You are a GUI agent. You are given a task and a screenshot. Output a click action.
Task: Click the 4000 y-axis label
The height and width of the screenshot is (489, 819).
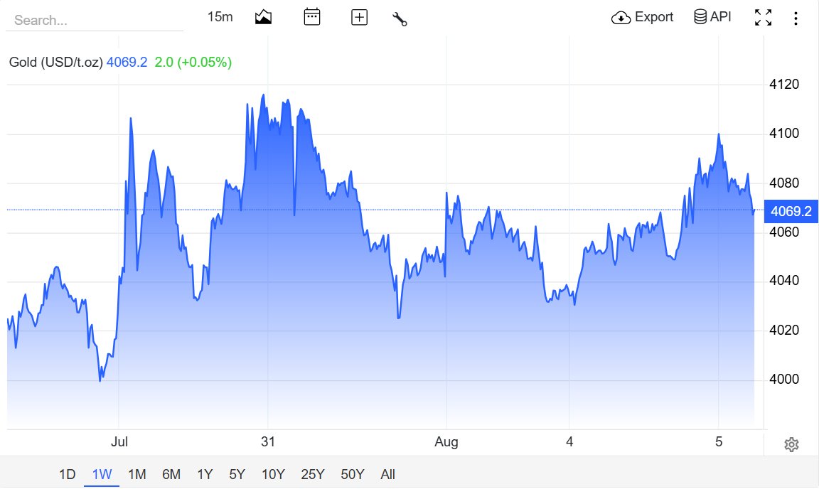pos(784,379)
